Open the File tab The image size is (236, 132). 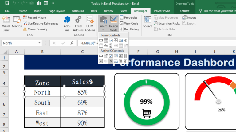click(7, 11)
